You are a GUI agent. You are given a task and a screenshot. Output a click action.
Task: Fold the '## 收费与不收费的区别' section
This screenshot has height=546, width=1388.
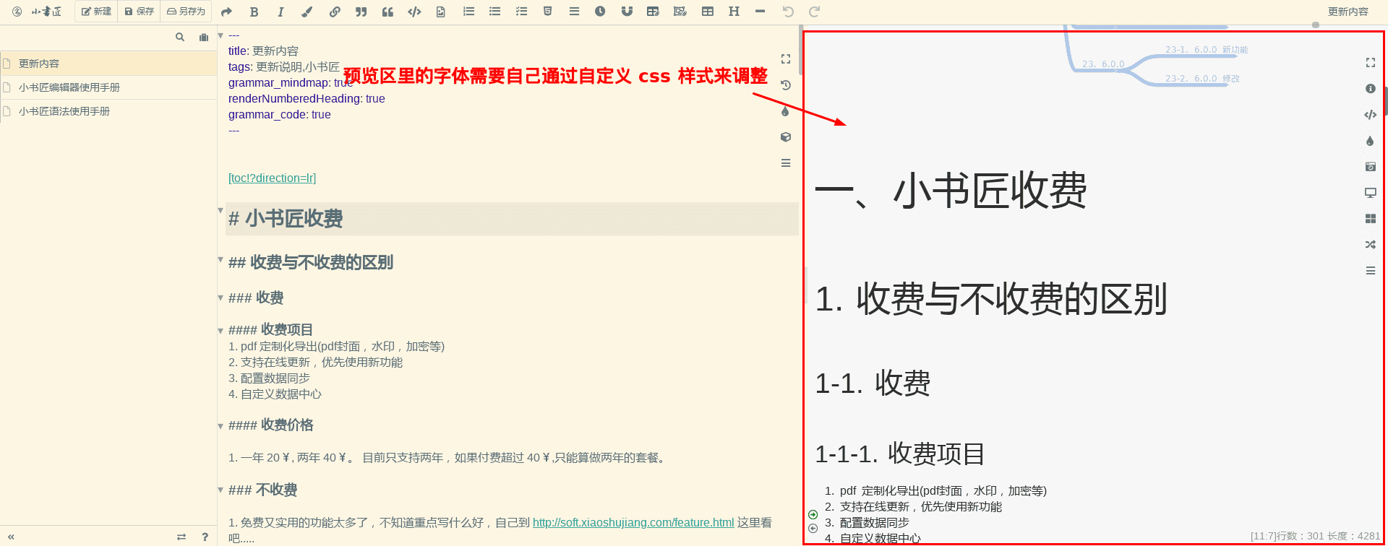220,259
